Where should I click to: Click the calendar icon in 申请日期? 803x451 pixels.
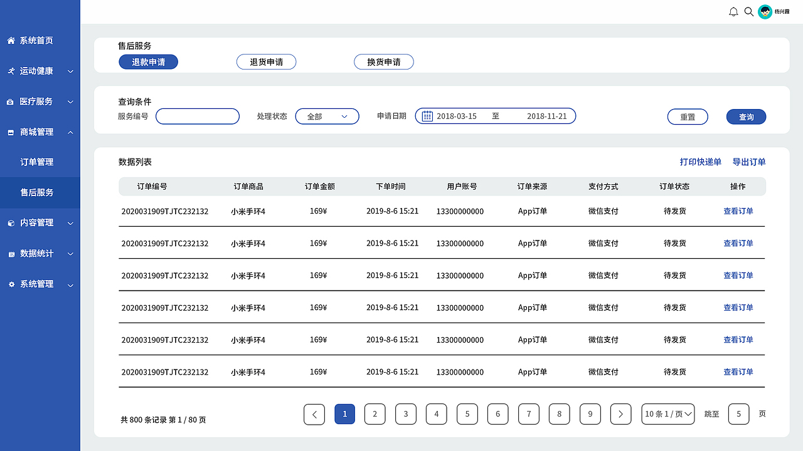[x=427, y=116]
